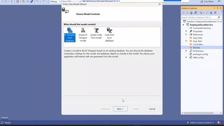The image size is (224, 126).
Task: Expand the Web.config node
Action: [x=186, y=57]
